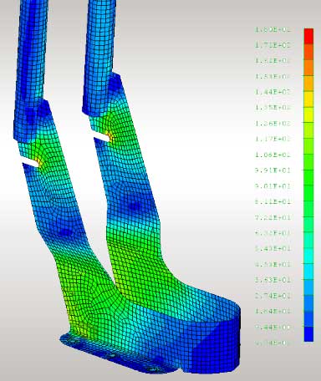Pick the yellow band in the color legend
Viewport: 321px width, 381px height.
308,99
